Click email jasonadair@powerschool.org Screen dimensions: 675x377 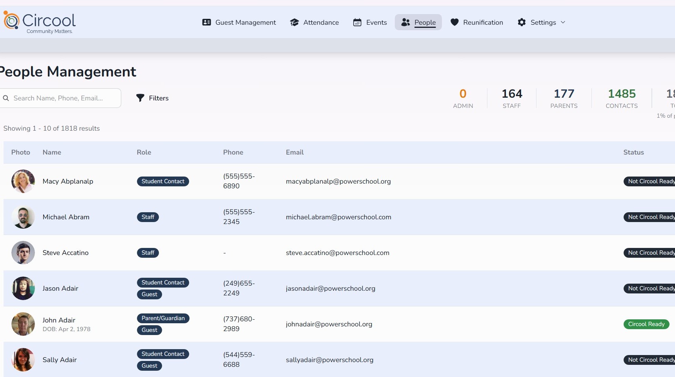(x=330, y=288)
